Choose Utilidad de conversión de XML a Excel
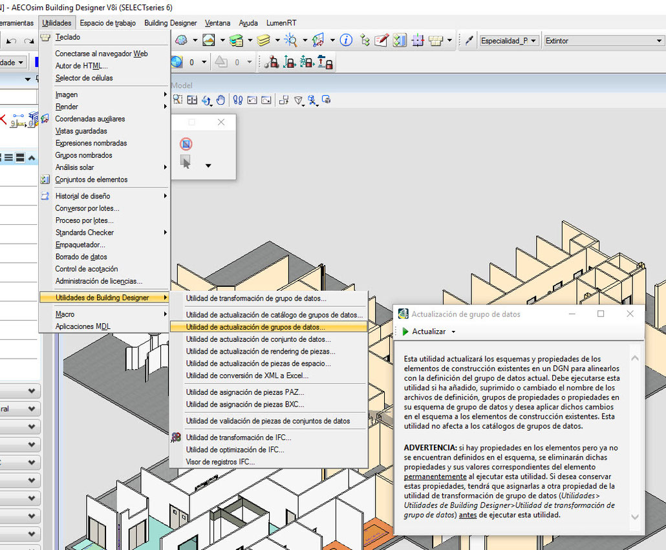 pos(268,375)
